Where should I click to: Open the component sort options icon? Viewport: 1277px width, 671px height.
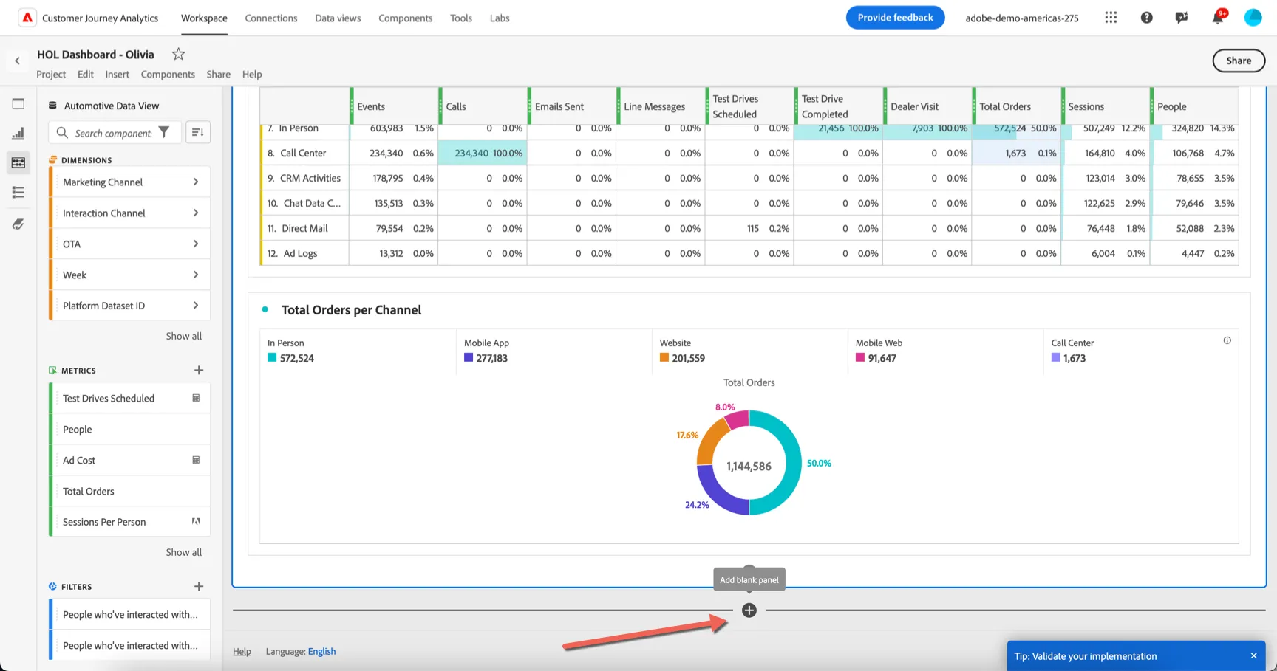tap(198, 132)
